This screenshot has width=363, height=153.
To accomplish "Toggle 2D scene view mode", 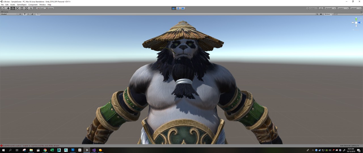I will (20, 14).
